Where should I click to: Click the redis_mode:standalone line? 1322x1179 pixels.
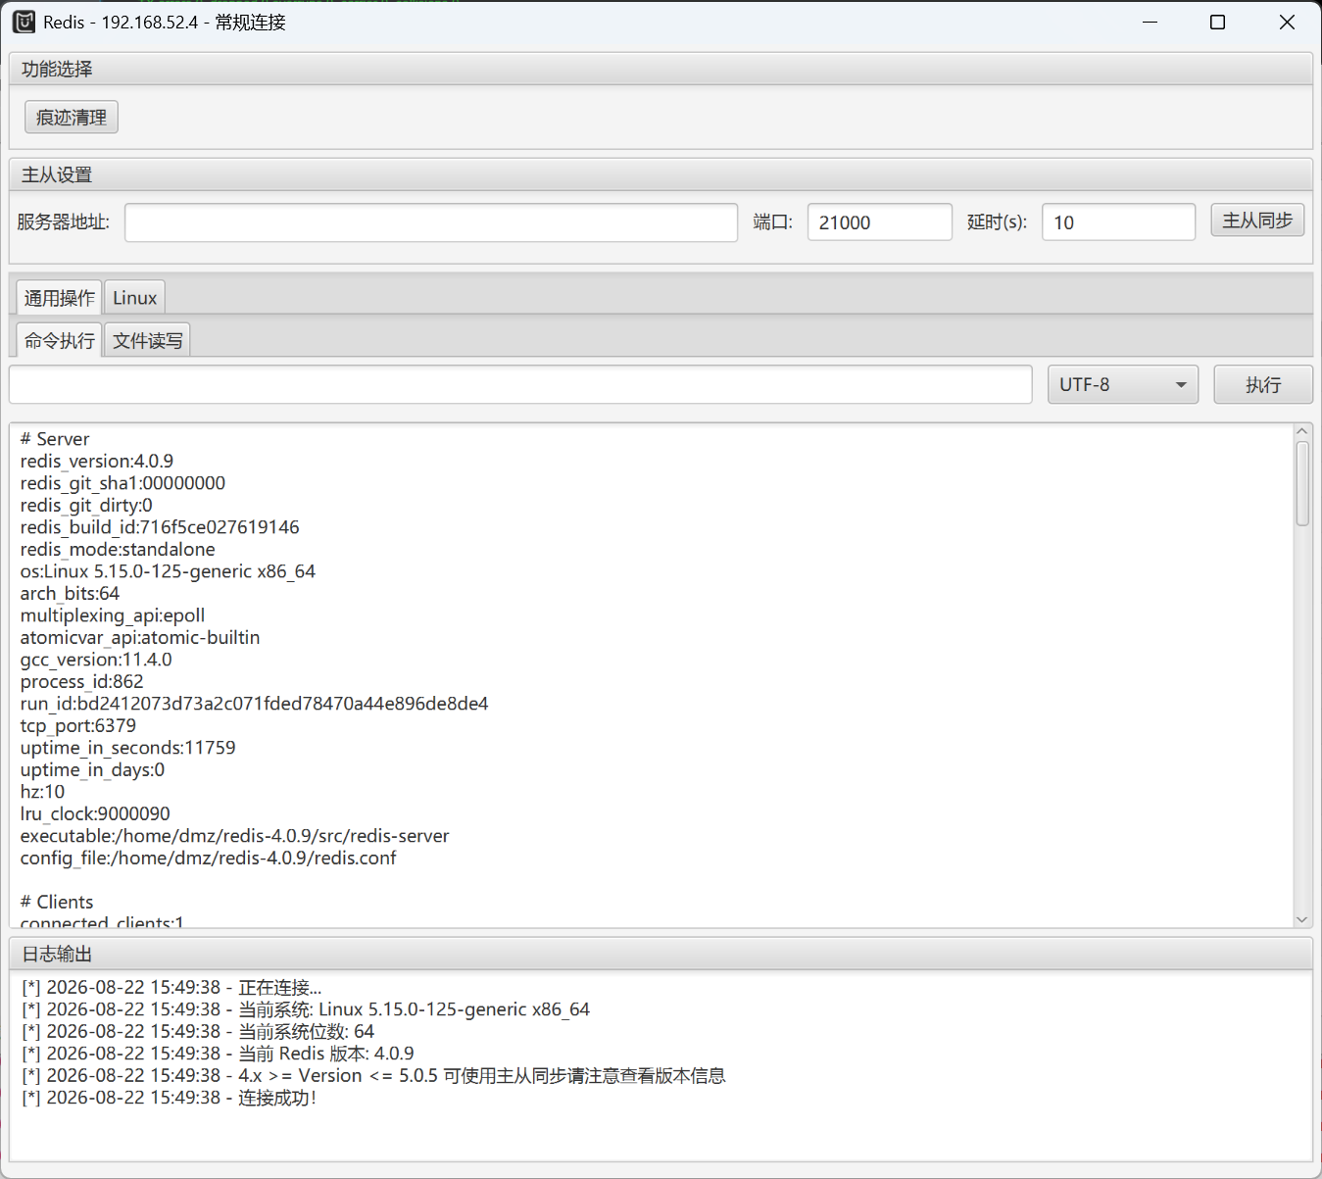(118, 550)
